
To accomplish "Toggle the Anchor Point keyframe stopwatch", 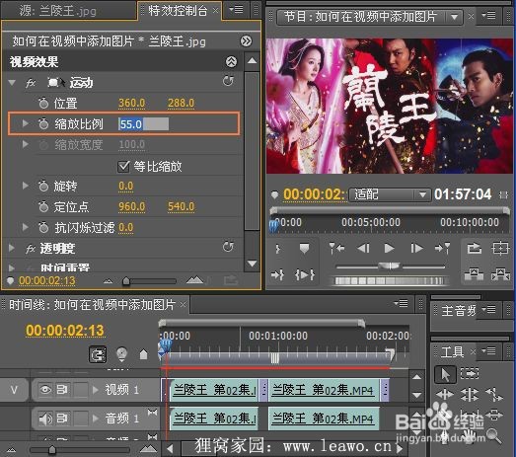I will [43, 206].
